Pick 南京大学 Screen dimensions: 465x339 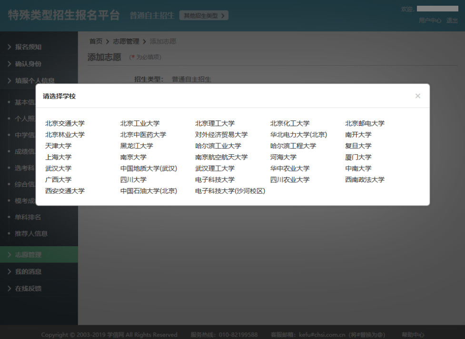pos(133,157)
